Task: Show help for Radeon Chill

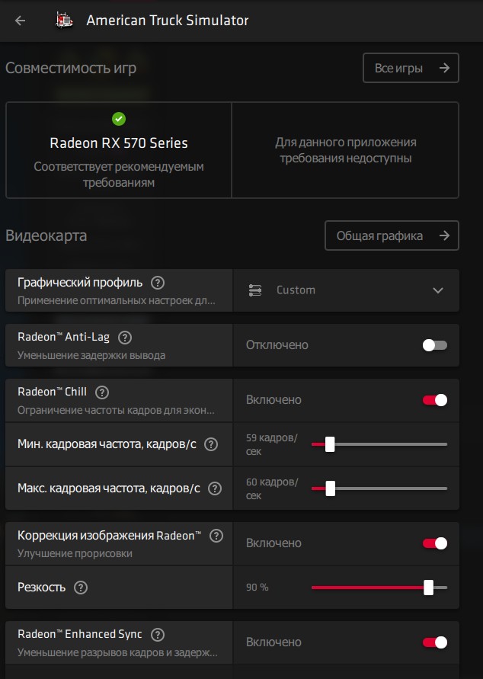Action: click(x=102, y=392)
